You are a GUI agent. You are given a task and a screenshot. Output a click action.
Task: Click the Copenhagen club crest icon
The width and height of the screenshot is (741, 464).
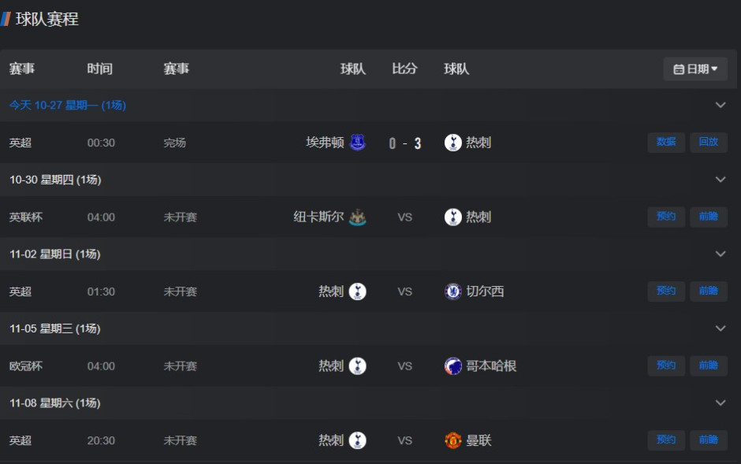(x=452, y=366)
